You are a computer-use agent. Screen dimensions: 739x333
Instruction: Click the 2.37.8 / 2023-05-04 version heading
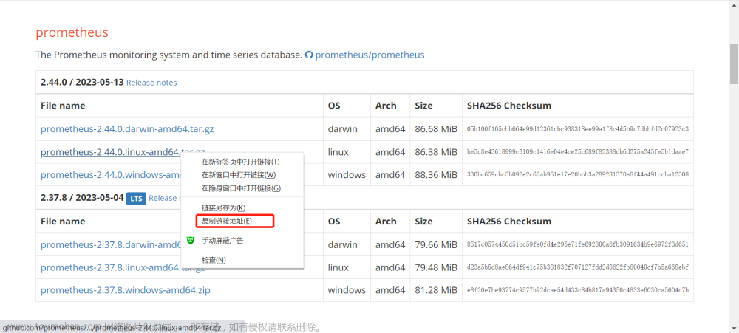click(x=82, y=198)
